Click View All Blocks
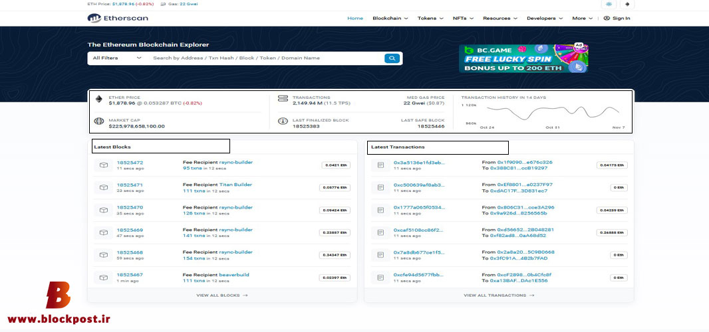Viewport: 709px width, 332px height. point(222,295)
